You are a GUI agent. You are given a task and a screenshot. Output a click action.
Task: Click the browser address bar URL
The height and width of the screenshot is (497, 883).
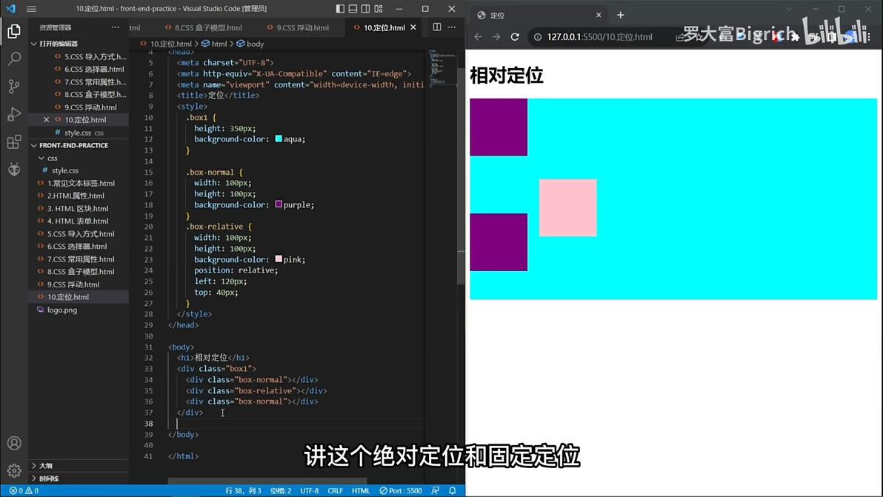tap(600, 36)
